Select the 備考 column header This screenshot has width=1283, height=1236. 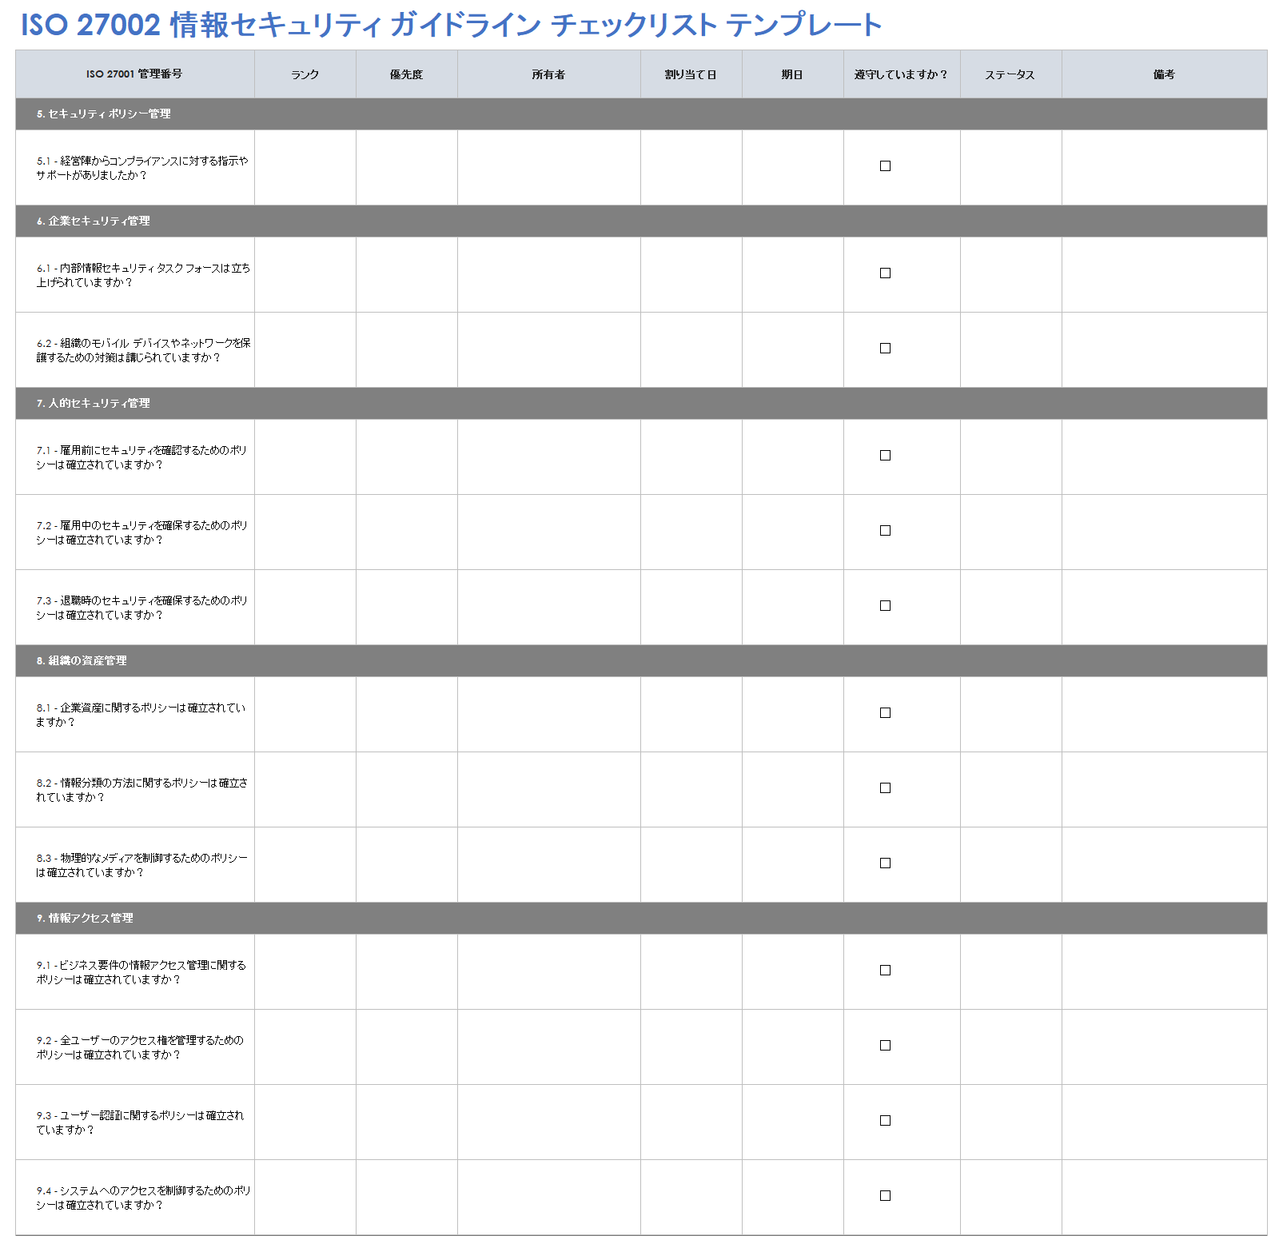(1165, 74)
